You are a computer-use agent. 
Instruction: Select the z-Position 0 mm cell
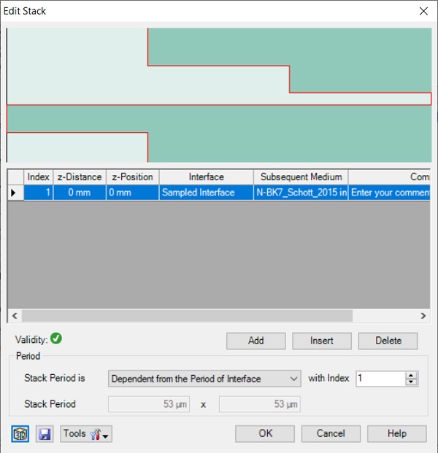click(132, 193)
